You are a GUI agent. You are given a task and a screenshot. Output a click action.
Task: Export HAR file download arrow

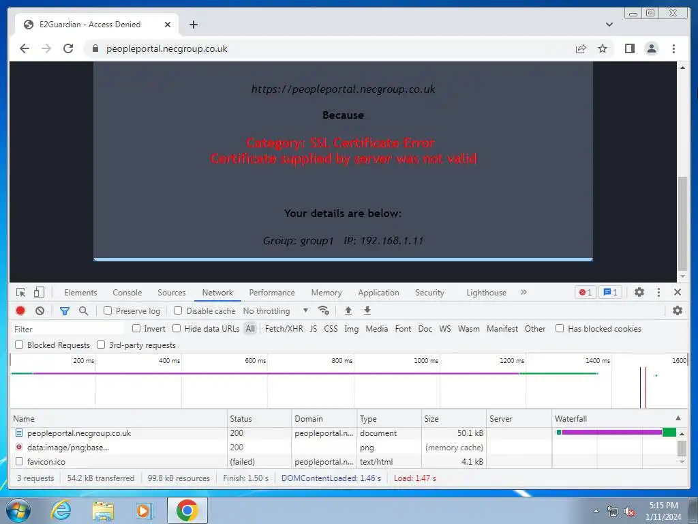coord(367,310)
